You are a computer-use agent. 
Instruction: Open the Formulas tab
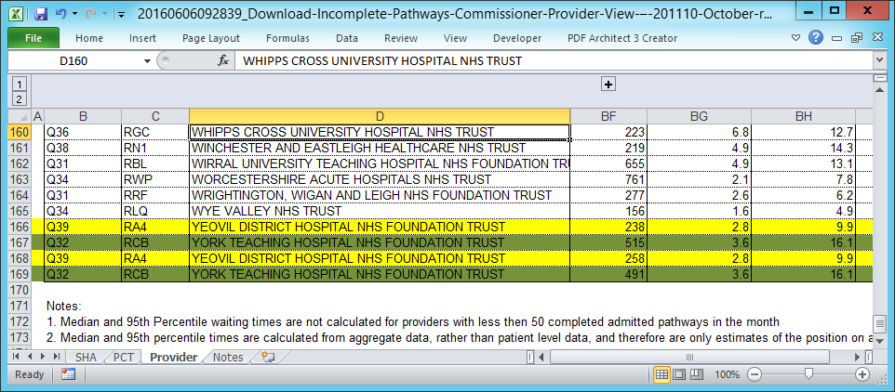tap(287, 38)
